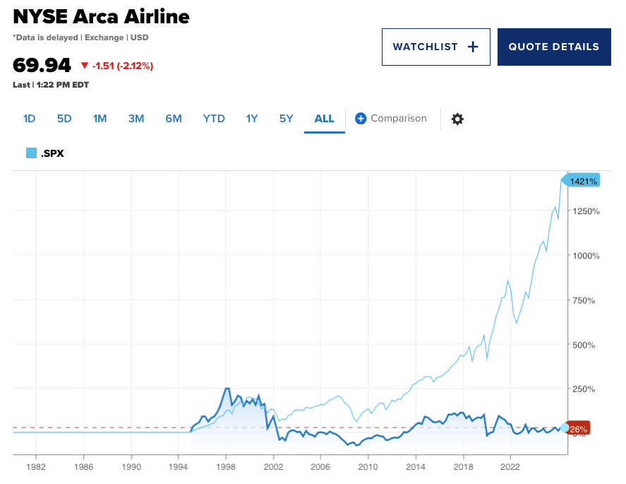Click the NYSE Arca Airline title
626x484 pixels.
click(x=102, y=17)
